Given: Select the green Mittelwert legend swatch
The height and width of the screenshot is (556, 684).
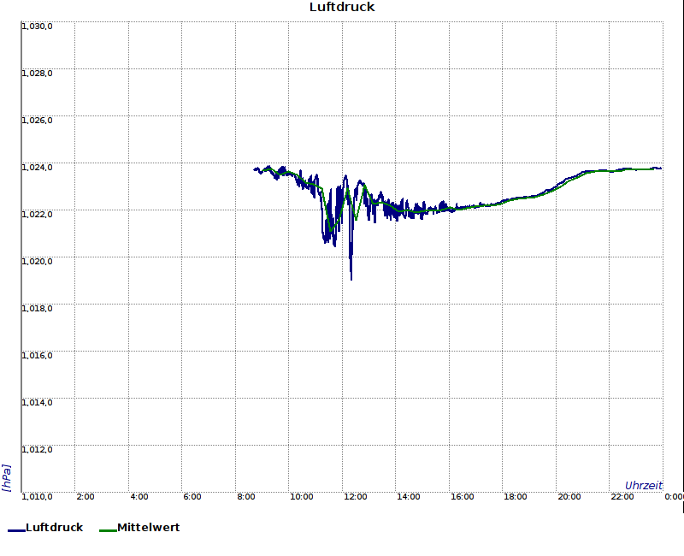Looking at the screenshot, I should pos(109,530).
